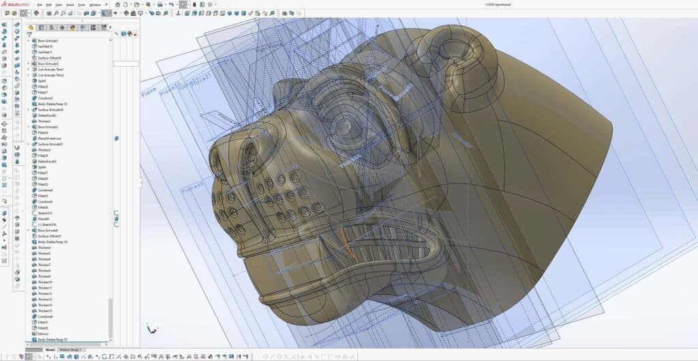The width and height of the screenshot is (698, 361).
Task: Click the feature tree filter funnel icon
Action: (x=29, y=34)
